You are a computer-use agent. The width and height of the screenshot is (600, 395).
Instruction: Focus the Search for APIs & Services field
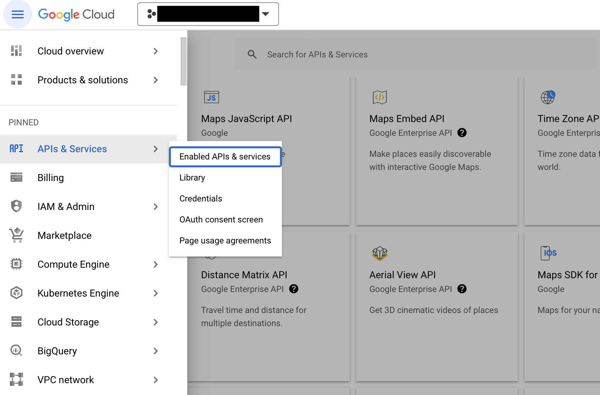pos(416,54)
